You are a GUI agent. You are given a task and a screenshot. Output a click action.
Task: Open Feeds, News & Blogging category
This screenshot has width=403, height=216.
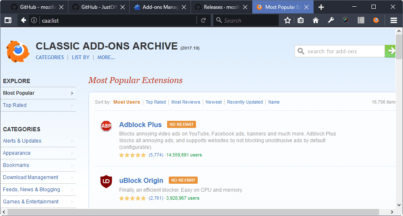coord(38,190)
